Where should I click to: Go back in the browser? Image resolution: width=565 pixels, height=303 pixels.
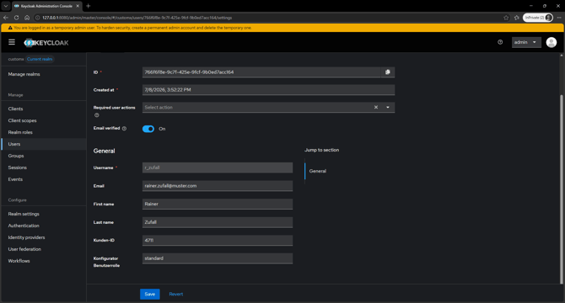tap(6, 18)
